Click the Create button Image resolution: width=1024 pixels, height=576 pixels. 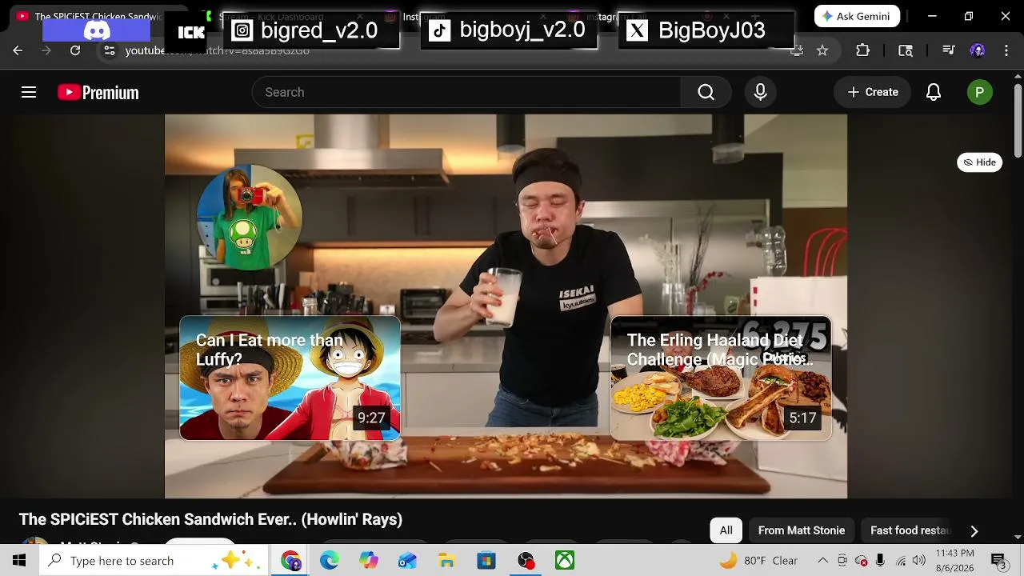click(x=873, y=92)
